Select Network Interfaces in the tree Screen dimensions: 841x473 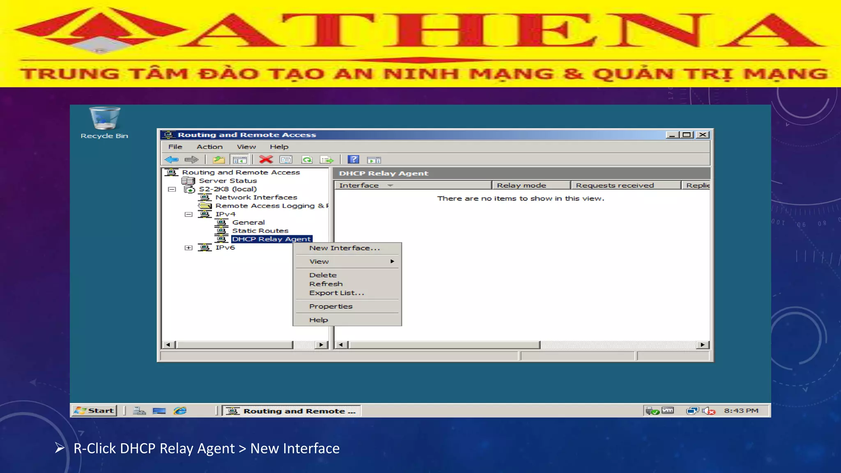256,197
